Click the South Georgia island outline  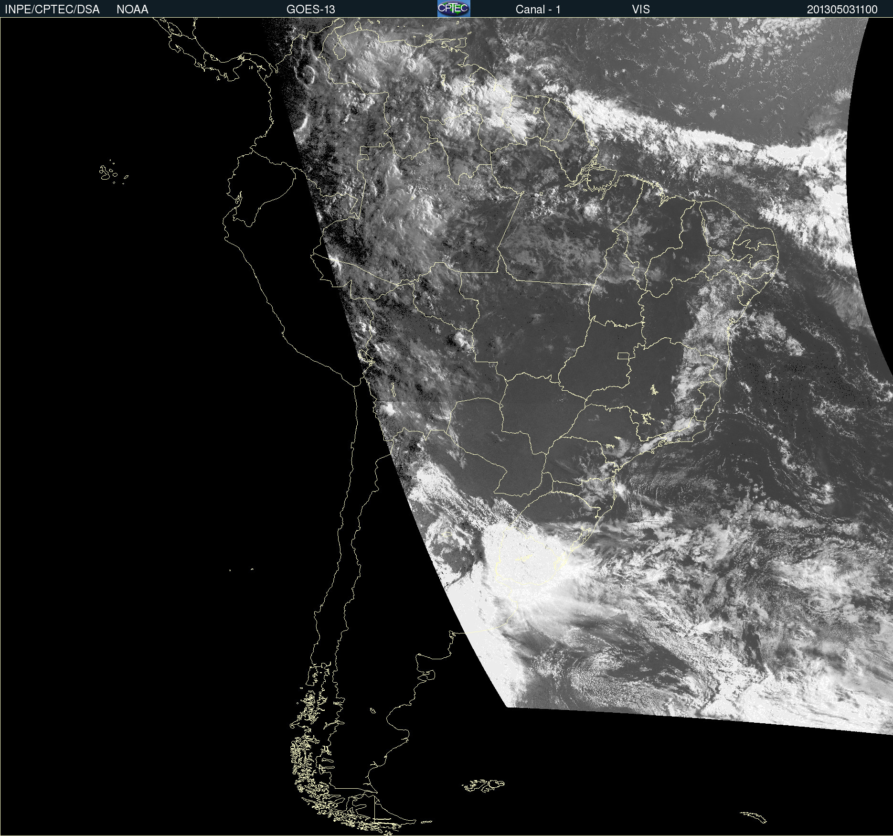(x=754, y=816)
